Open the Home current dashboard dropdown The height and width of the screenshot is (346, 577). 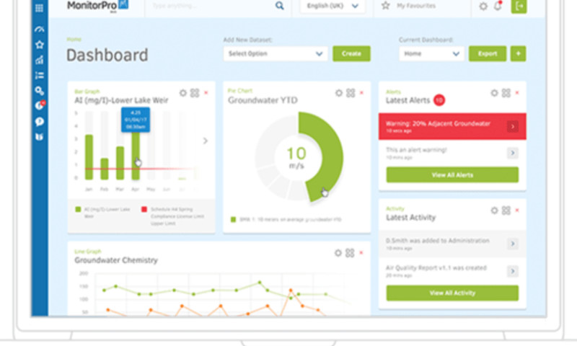431,53
